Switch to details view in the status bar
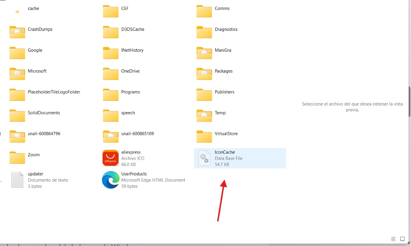This screenshot has height=246, width=411. [393, 239]
